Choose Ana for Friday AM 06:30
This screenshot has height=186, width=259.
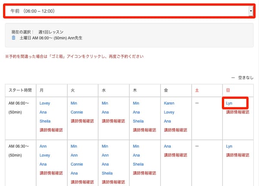tap(167, 146)
